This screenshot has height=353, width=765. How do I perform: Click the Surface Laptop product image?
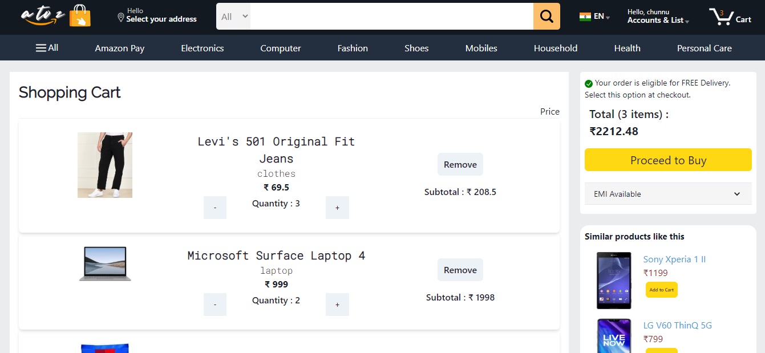(105, 263)
